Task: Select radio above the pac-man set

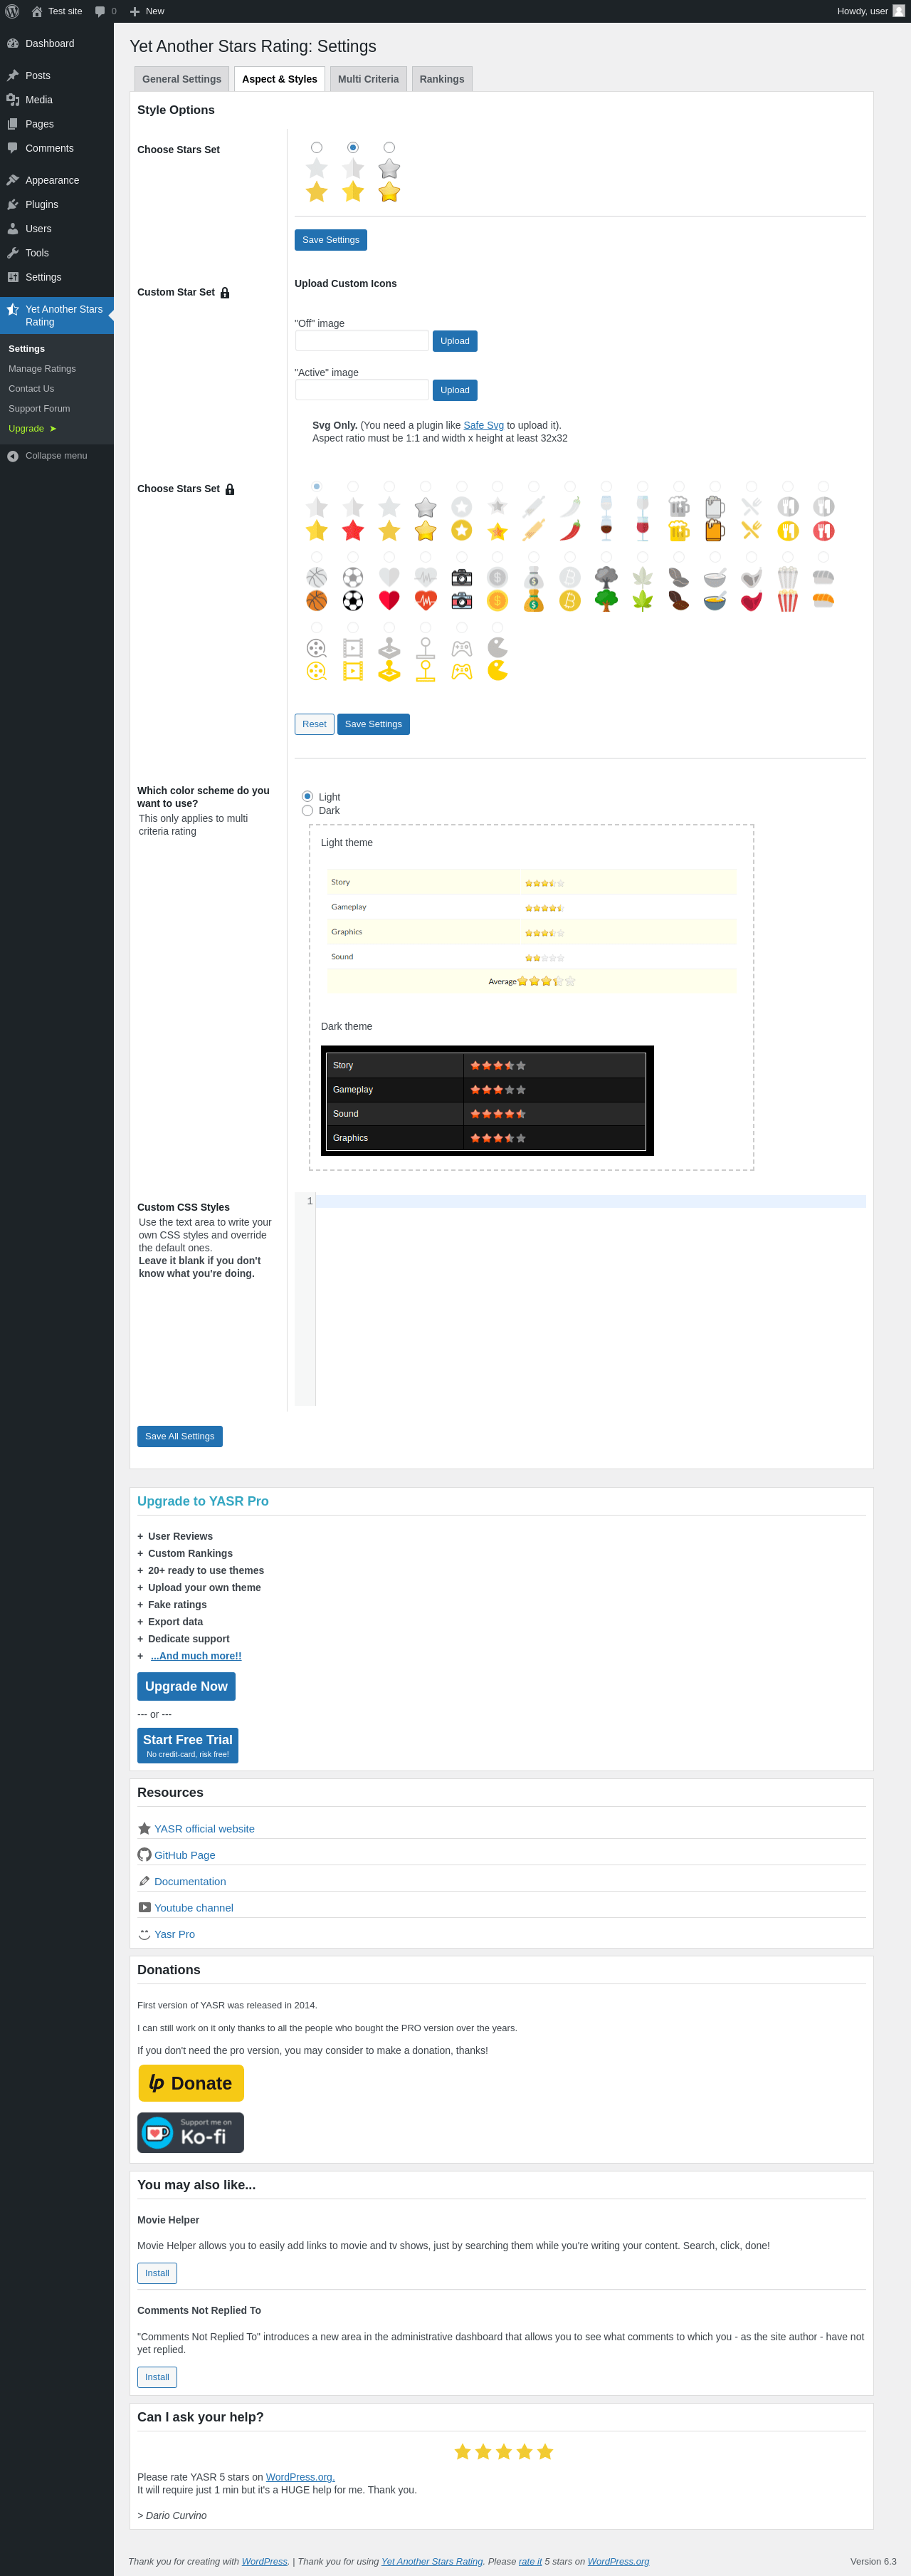Action: (497, 628)
